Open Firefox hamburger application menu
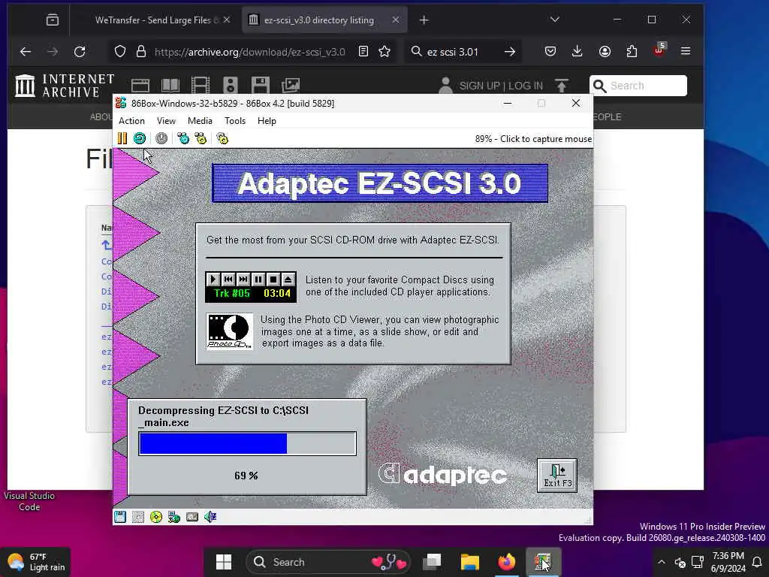This screenshot has width=769, height=577. [x=686, y=51]
